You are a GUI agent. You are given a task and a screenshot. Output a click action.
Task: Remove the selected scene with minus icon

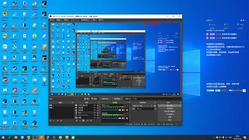click(54, 121)
